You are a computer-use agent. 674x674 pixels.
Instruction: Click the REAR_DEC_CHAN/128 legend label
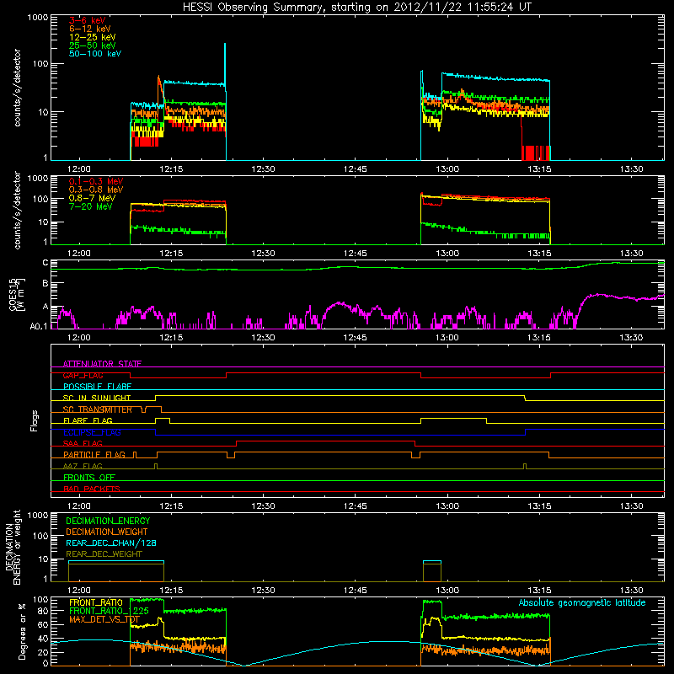tap(111, 543)
